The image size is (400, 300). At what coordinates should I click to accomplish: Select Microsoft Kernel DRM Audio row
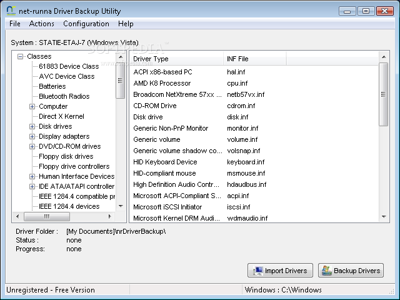pos(254,218)
